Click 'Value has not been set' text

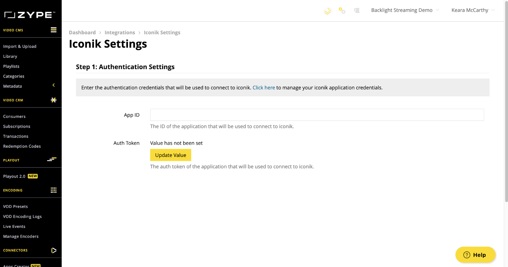point(176,143)
